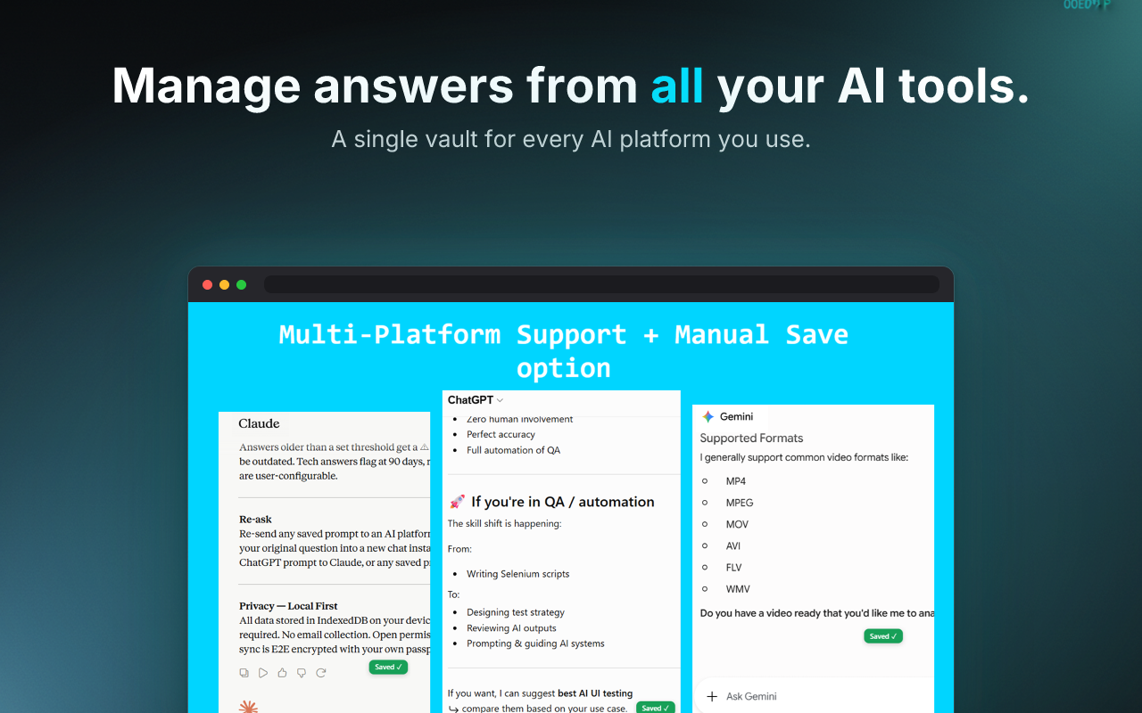The width and height of the screenshot is (1142, 713).
Task: Click the Saved badge in Gemini panel
Action: (883, 636)
